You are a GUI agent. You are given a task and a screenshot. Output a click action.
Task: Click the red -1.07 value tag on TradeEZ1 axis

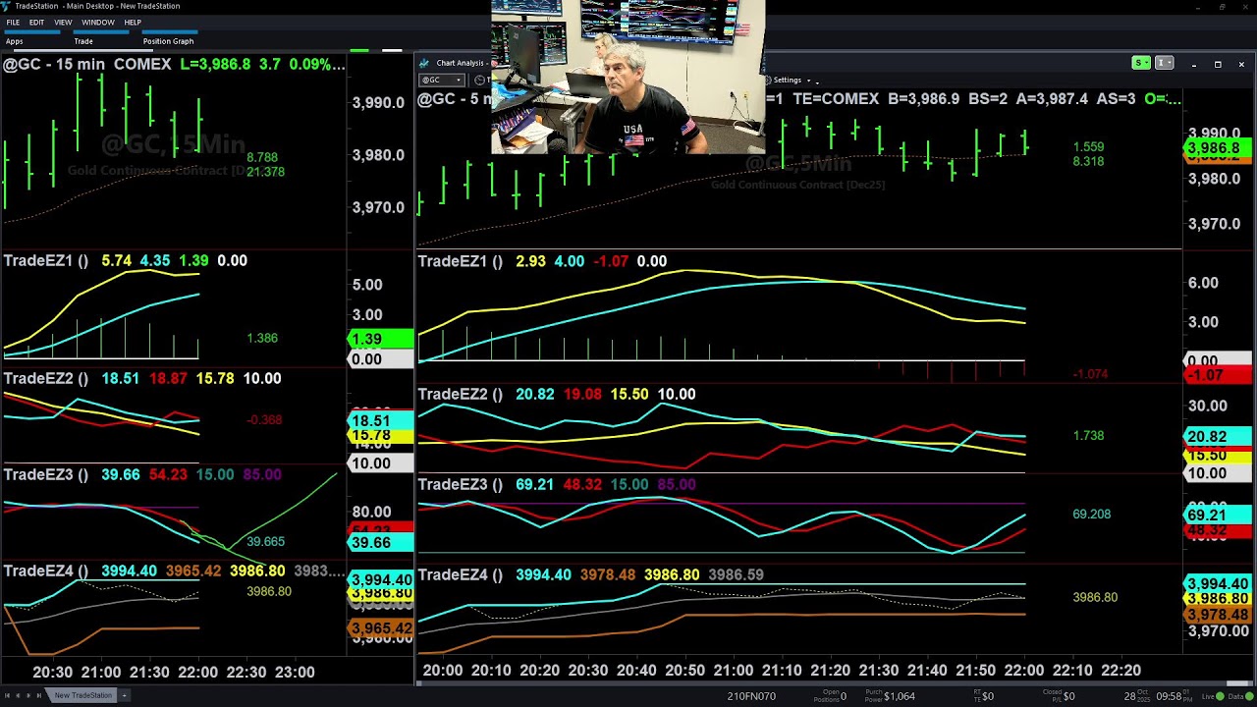click(1219, 375)
